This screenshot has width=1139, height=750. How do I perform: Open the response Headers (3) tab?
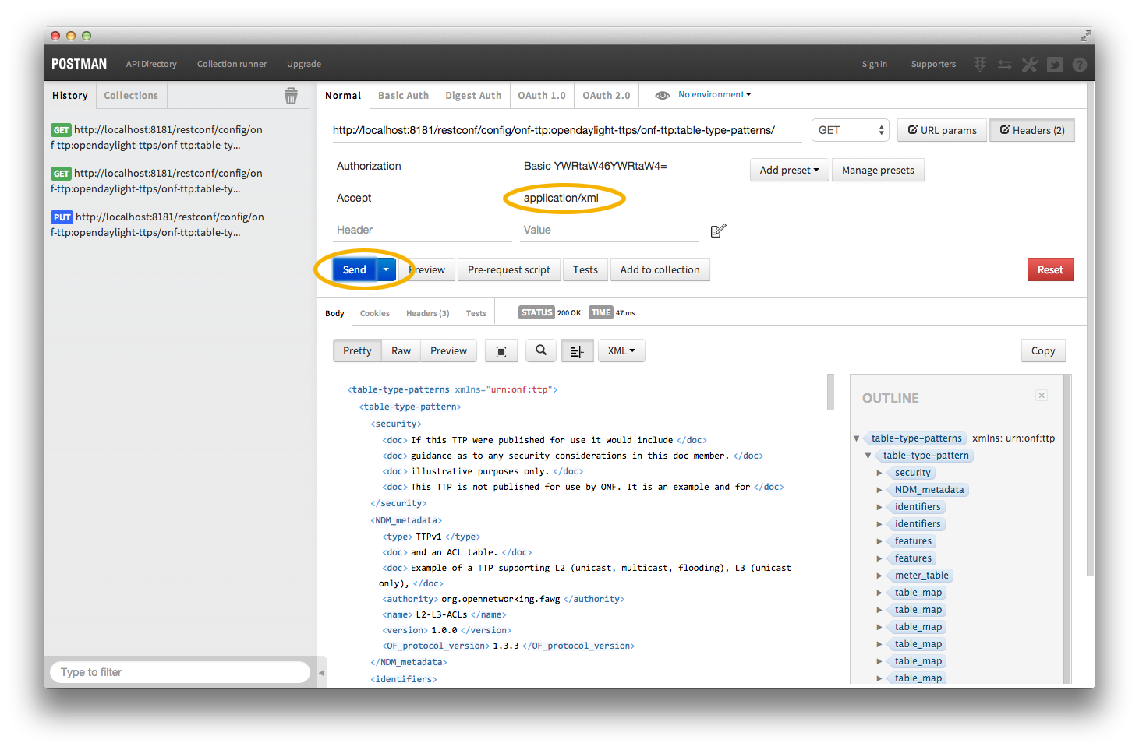[427, 313]
